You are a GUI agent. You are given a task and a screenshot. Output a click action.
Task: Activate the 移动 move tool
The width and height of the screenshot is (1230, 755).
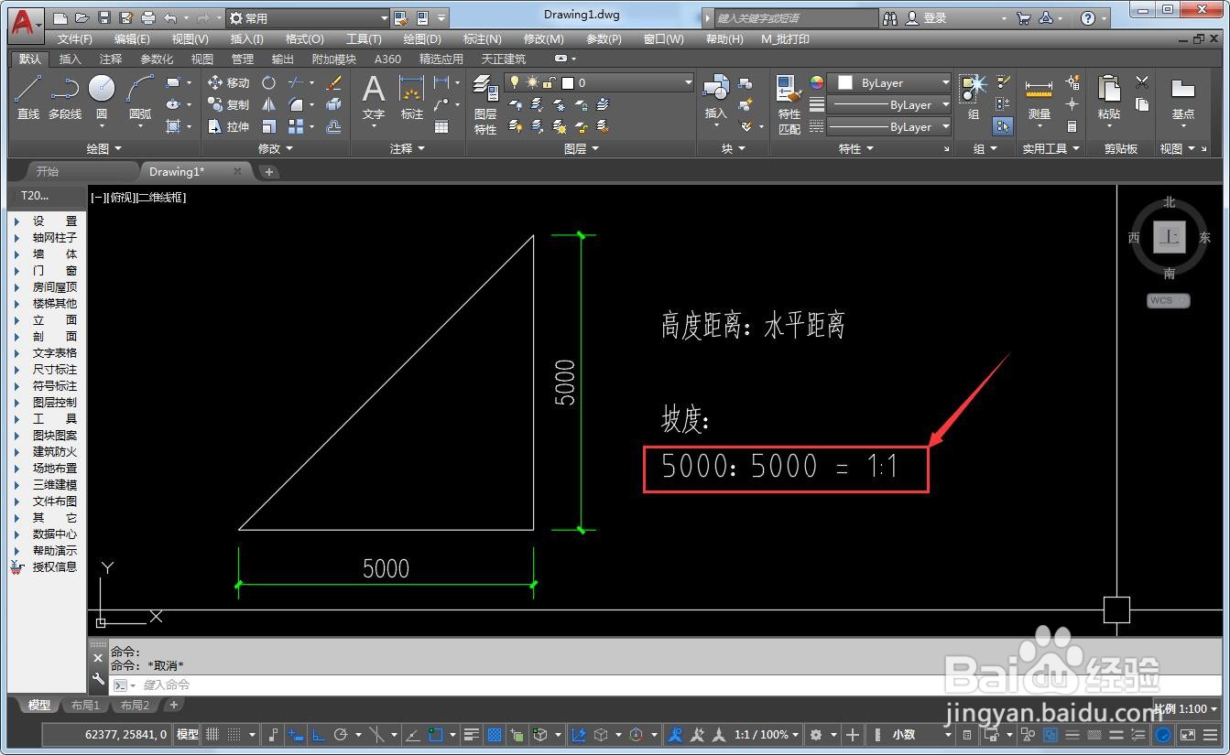click(x=228, y=82)
